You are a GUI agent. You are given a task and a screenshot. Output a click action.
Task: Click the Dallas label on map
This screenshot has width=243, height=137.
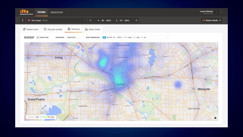click(120, 84)
